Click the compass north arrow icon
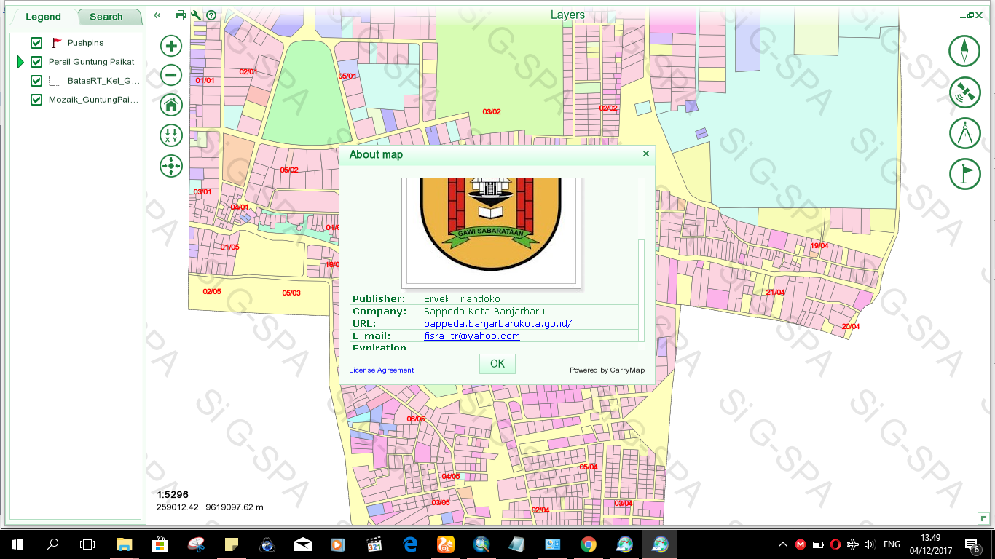 pos(964,51)
